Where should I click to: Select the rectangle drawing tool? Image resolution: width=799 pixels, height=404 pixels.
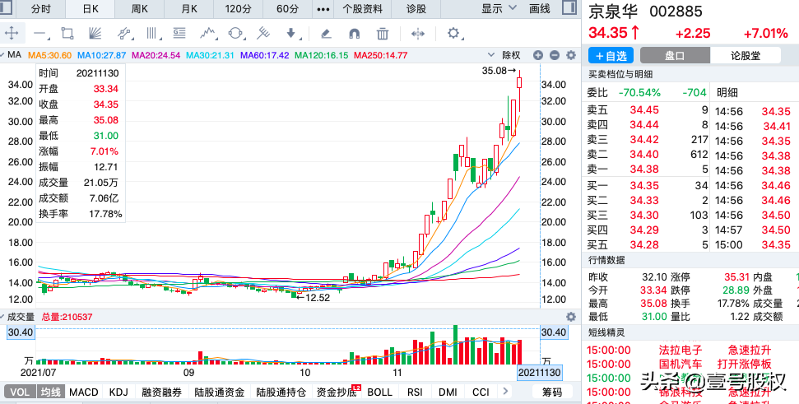click(x=67, y=34)
